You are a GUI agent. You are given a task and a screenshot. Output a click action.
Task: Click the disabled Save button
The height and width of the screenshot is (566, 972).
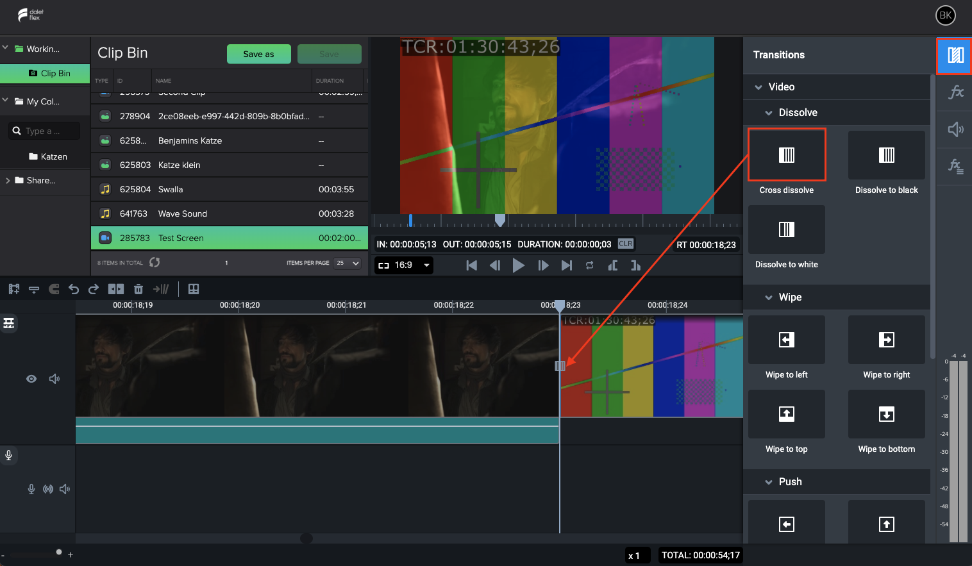(329, 54)
